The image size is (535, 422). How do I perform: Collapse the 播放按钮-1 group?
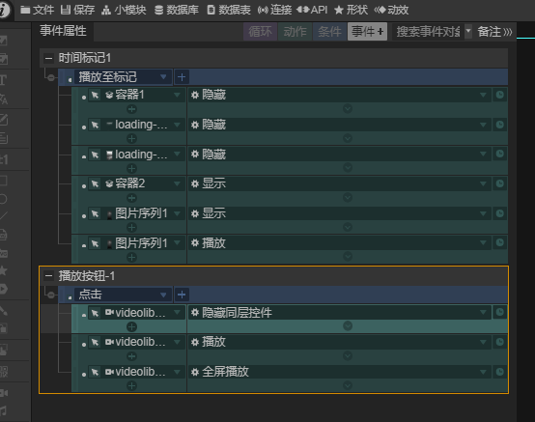[x=49, y=275]
